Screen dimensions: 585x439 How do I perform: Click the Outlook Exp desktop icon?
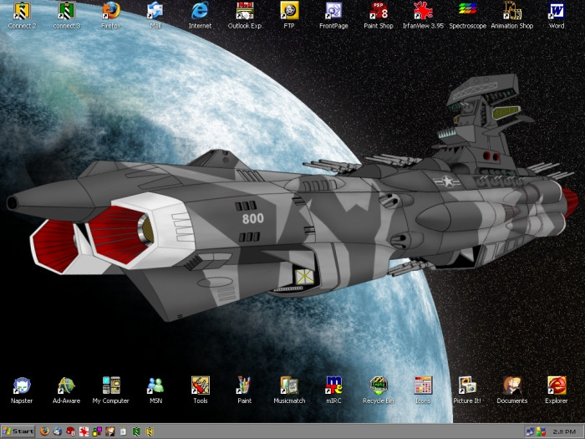[x=245, y=16]
